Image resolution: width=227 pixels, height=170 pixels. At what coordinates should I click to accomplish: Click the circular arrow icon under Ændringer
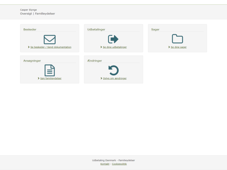pyautogui.click(x=113, y=70)
